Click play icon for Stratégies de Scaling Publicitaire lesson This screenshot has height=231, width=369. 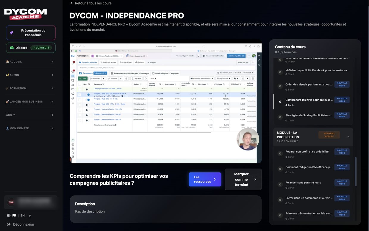pos(280,117)
